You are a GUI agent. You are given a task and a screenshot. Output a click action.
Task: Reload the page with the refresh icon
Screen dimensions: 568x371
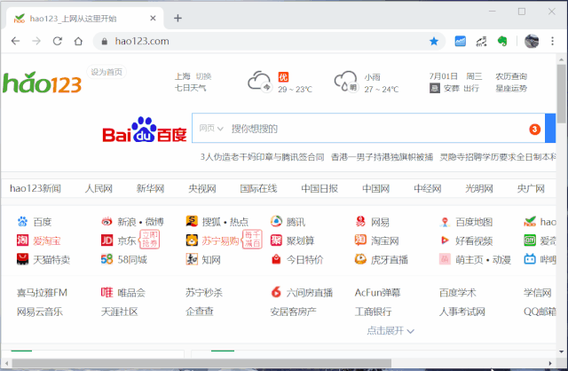pyautogui.click(x=57, y=41)
